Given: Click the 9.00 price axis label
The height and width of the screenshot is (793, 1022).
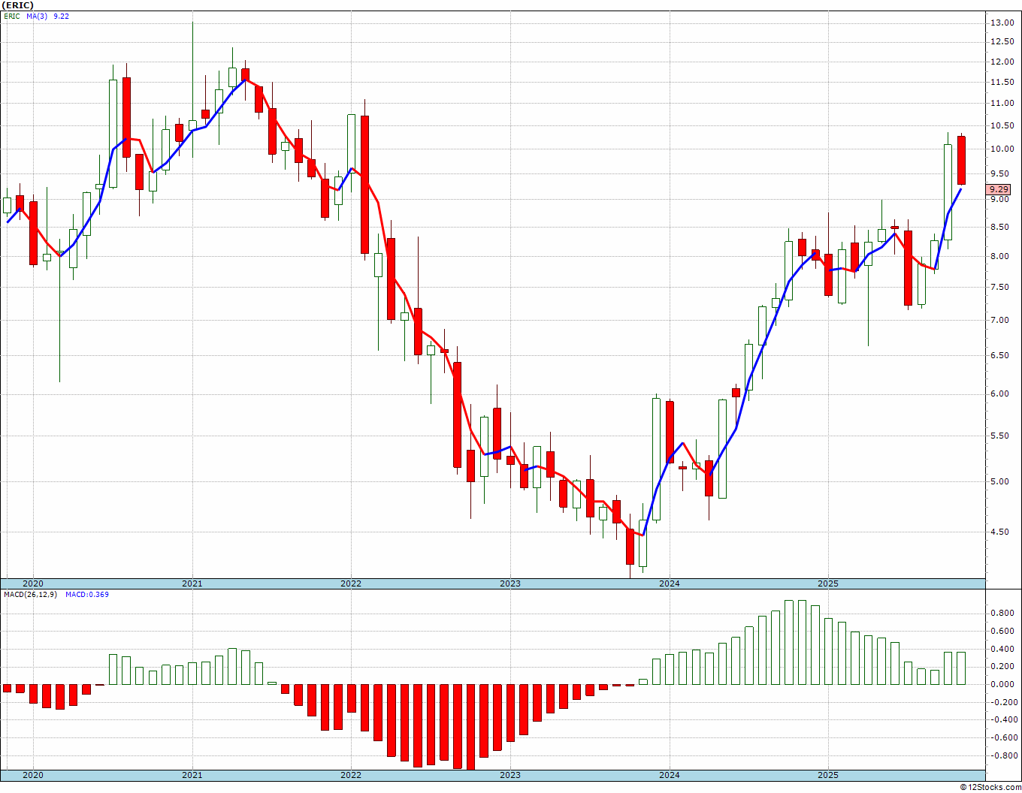Looking at the screenshot, I should point(1000,200).
